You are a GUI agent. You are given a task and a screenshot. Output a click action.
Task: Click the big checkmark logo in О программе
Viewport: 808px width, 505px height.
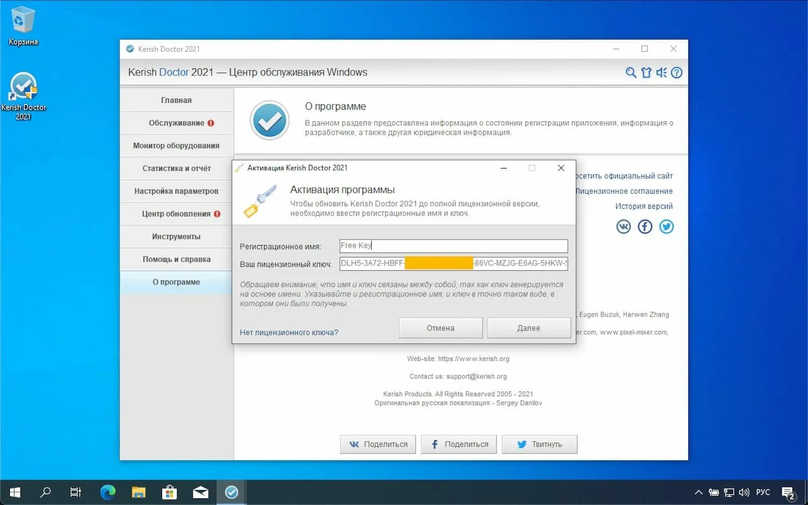click(x=270, y=120)
